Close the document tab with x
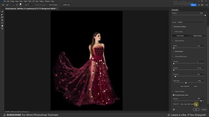The height and width of the screenshot is (117, 209). (58, 9)
